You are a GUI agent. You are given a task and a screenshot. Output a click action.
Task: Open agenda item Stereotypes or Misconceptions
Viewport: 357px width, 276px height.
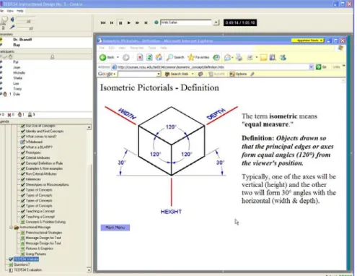pos(47,184)
